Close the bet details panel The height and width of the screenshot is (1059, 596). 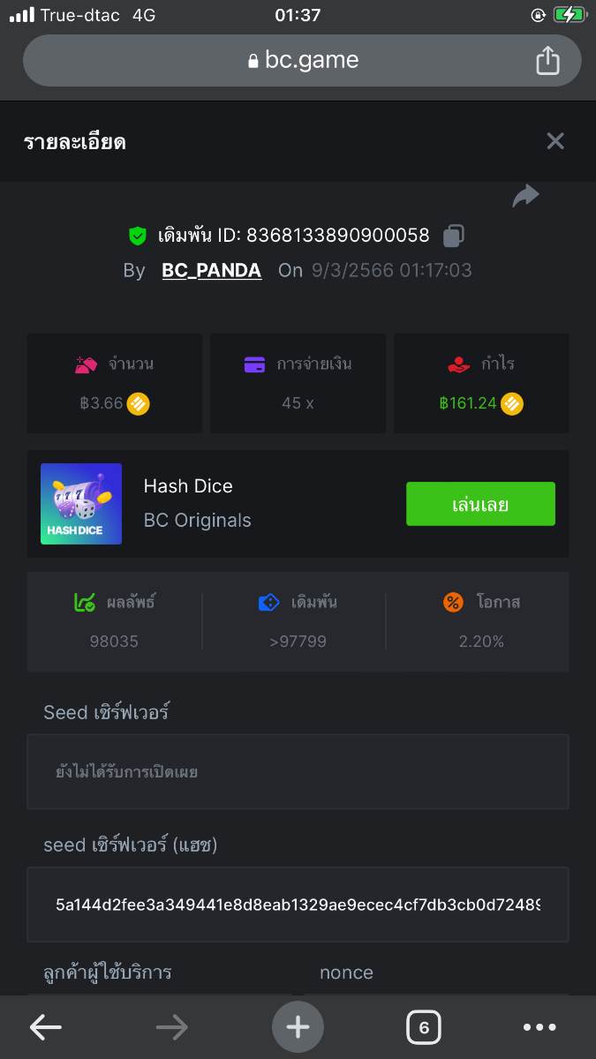(555, 141)
